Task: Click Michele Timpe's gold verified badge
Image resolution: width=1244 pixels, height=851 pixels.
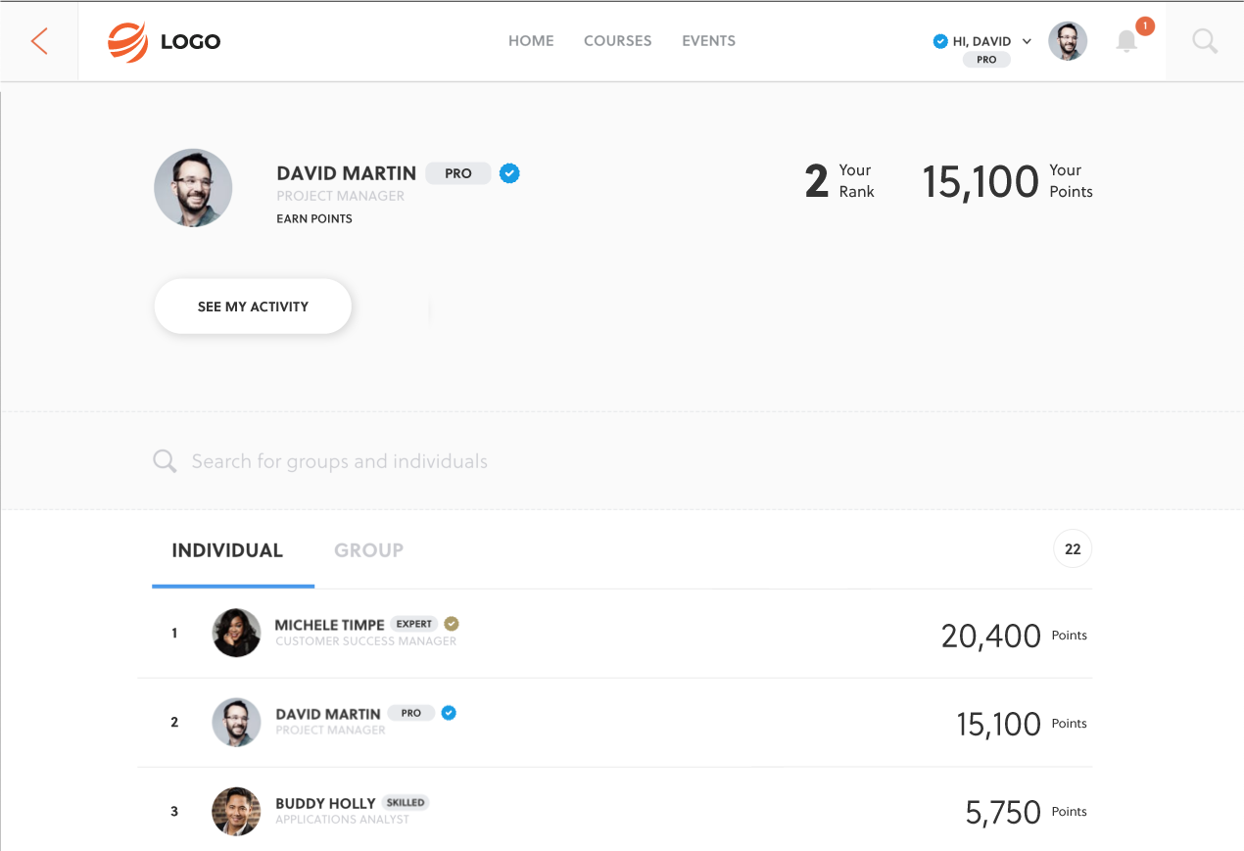Action: click(x=452, y=624)
